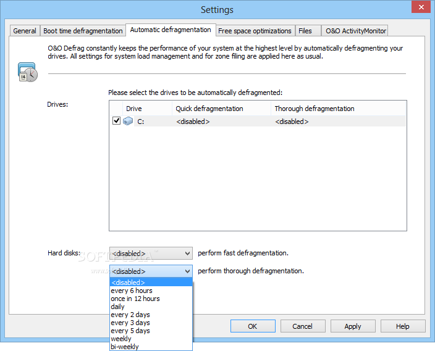Choose the 'bi-weekly' interval option

click(151, 347)
